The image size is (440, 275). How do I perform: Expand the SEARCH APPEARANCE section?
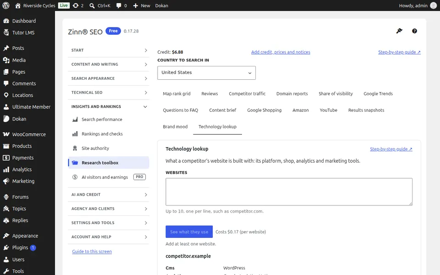[x=109, y=78]
